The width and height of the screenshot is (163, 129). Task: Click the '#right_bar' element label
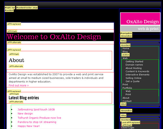[x=10, y=7]
